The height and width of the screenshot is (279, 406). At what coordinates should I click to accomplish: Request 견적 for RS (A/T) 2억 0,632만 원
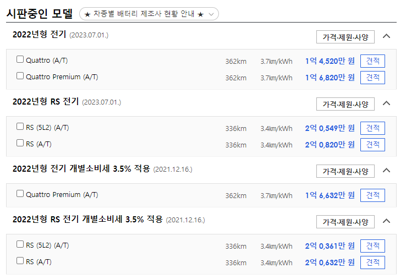372,262
